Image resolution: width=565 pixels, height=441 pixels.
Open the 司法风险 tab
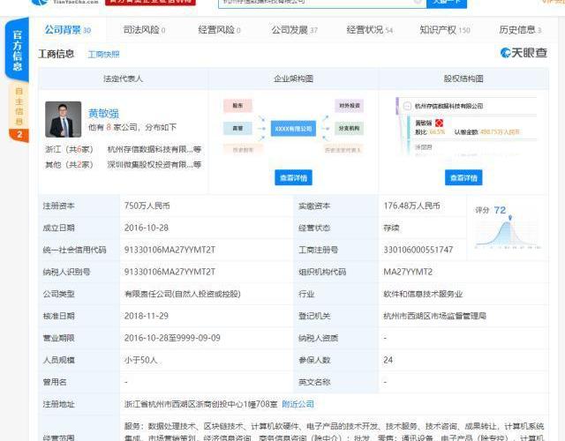[144, 30]
